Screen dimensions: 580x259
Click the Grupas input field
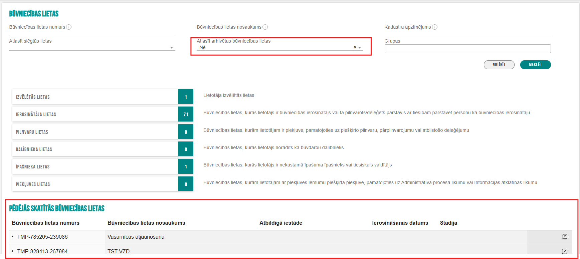pyautogui.click(x=467, y=49)
